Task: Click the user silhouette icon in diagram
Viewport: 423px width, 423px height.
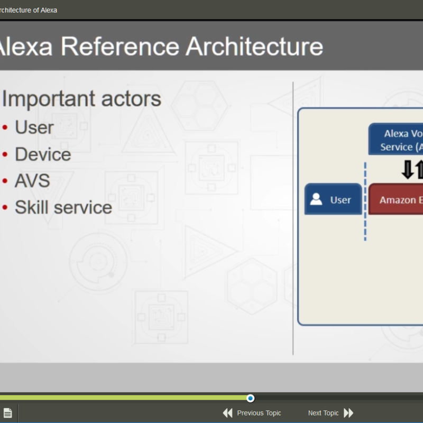Action: 316,199
